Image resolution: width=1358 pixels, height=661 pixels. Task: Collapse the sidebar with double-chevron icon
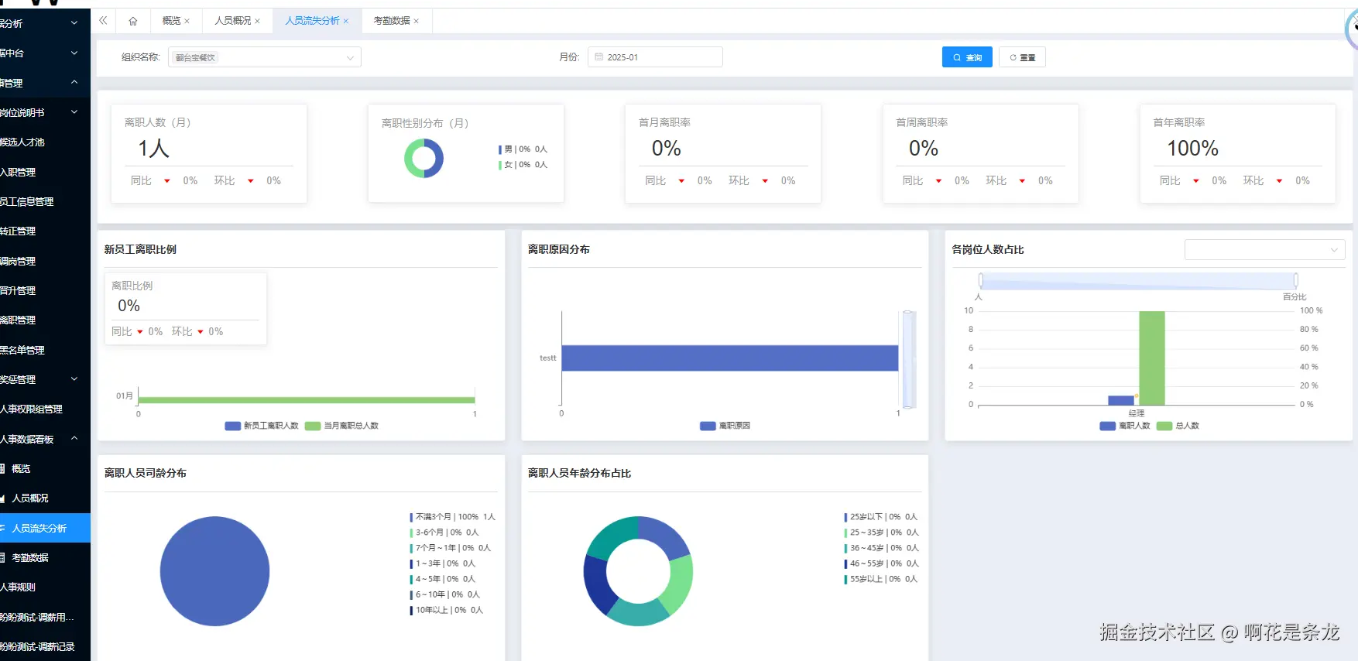pyautogui.click(x=103, y=21)
